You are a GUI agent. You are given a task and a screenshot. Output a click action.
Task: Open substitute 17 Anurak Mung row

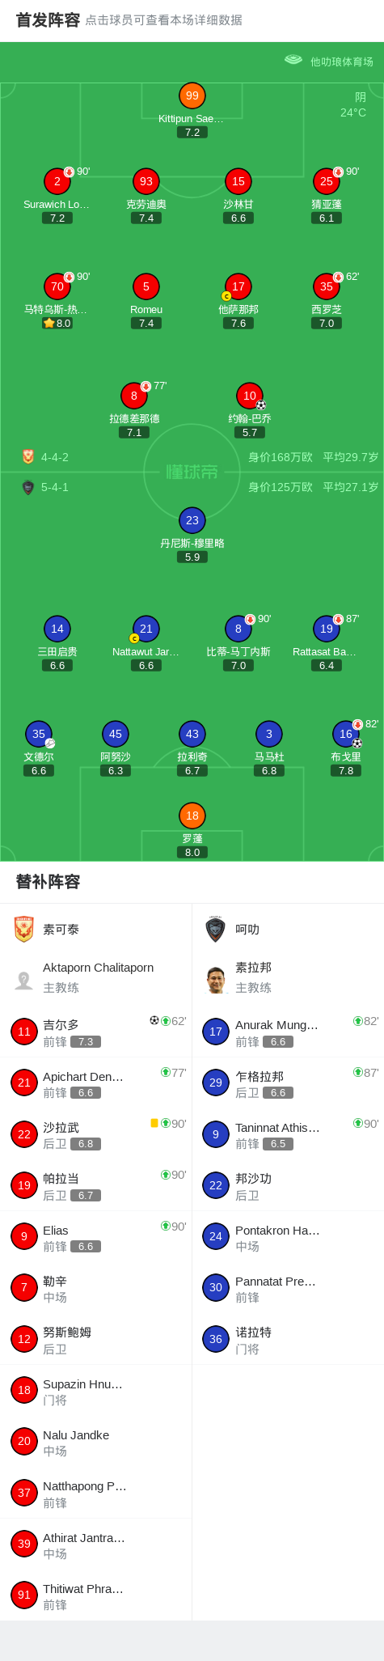pyautogui.click(x=288, y=1032)
